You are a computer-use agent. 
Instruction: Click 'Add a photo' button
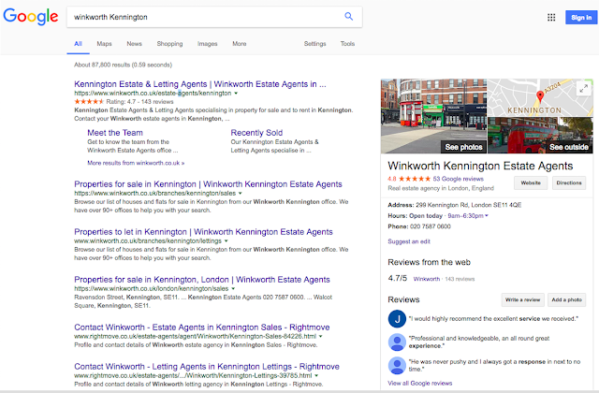pyautogui.click(x=566, y=299)
